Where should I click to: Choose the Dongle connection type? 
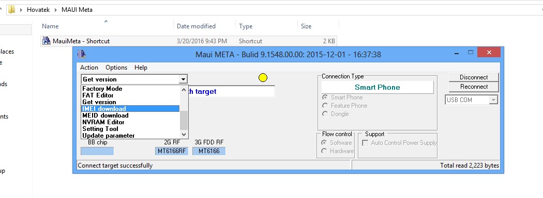tap(325, 114)
